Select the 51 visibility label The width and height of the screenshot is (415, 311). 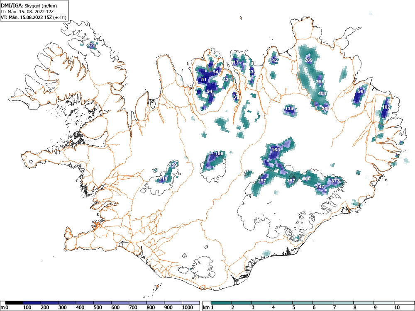click(x=204, y=80)
